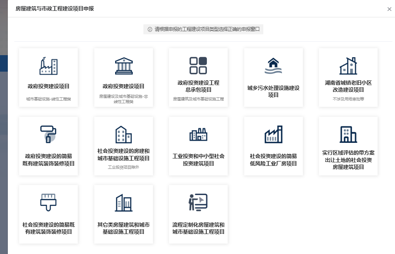
Task: Select 城乡污水处理设施建设项目 to start declaration
Action: tap(273, 77)
